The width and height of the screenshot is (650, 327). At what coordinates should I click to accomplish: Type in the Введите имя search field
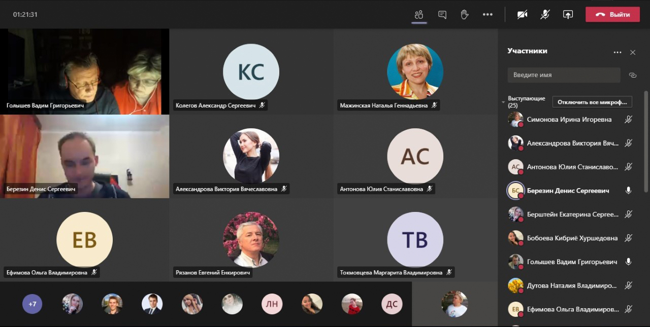(x=564, y=75)
